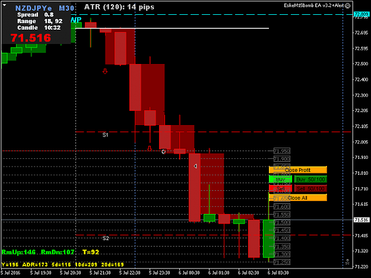Select the 71.400 price level label
The width and height of the screenshot is (371, 278).
(282, 238)
